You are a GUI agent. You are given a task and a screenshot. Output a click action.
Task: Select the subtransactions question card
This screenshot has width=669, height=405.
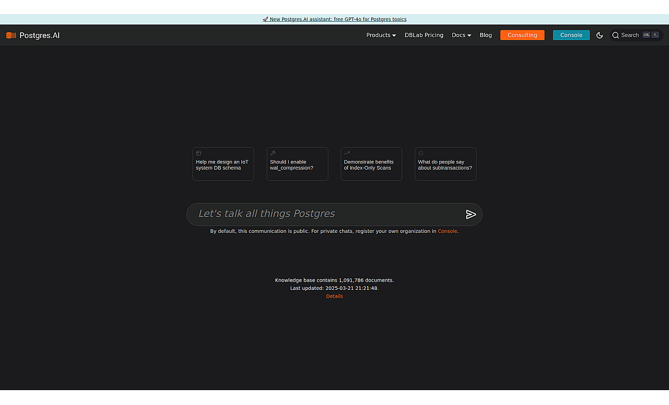(x=446, y=164)
